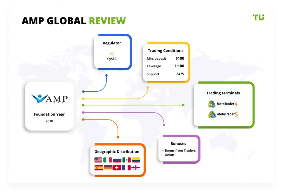The width and height of the screenshot is (282, 196).
Task: Choose the Spain flag icon
Action: (x=98, y=168)
